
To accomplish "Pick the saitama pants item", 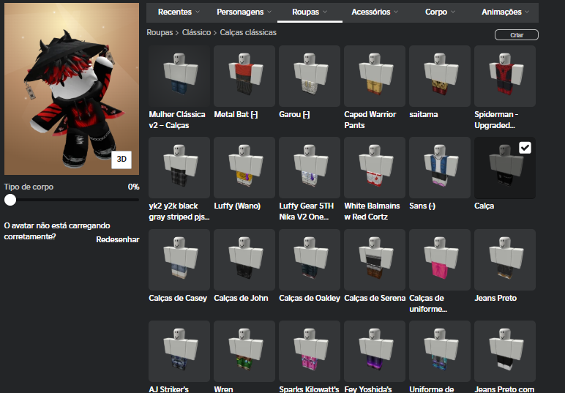I will pos(440,76).
